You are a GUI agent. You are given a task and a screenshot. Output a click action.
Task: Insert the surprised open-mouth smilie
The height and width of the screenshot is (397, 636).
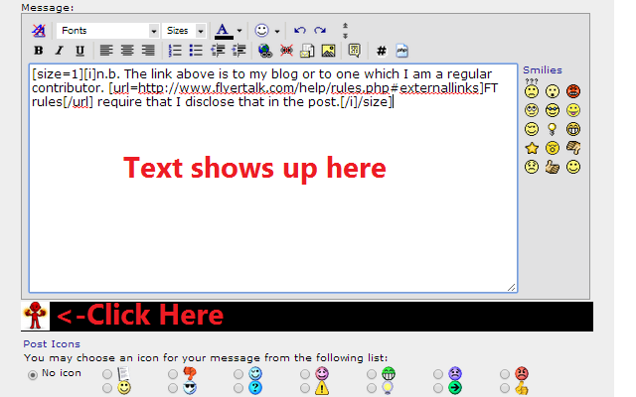point(553,91)
